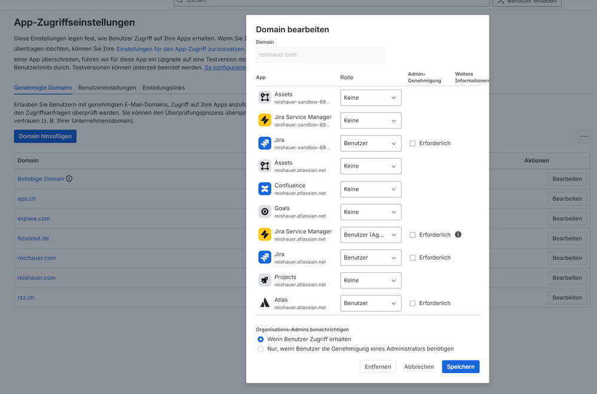Click the Beliebige Domain link
The image size is (597, 394).
pyautogui.click(x=41, y=178)
